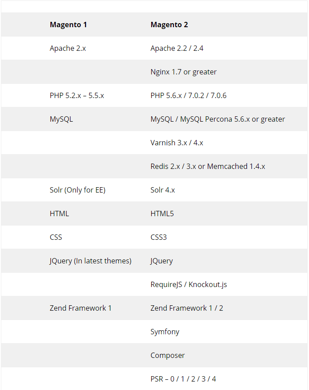Click the "CSS3" cell
309x390 pixels.
159,237
